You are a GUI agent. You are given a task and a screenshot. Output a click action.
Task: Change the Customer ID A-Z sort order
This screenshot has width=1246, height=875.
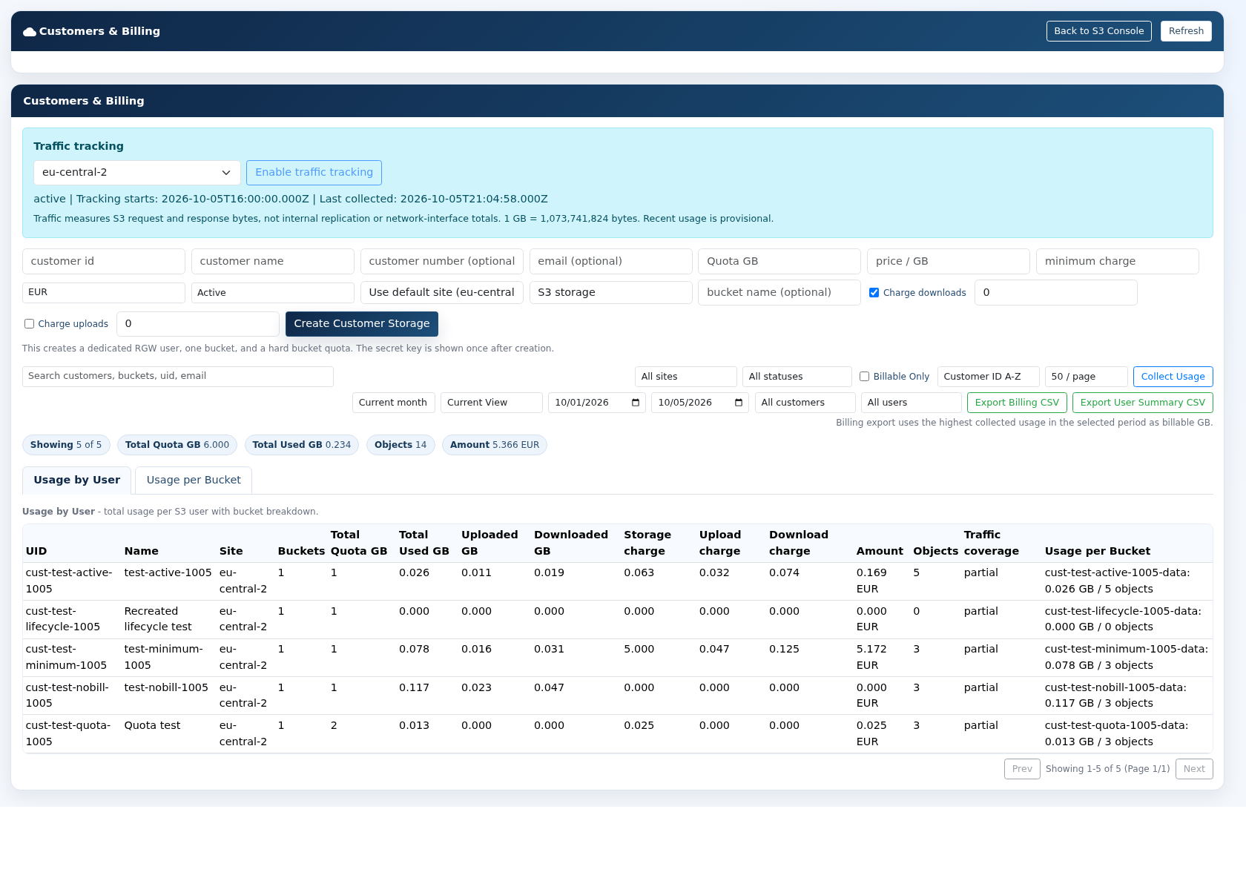(x=989, y=377)
